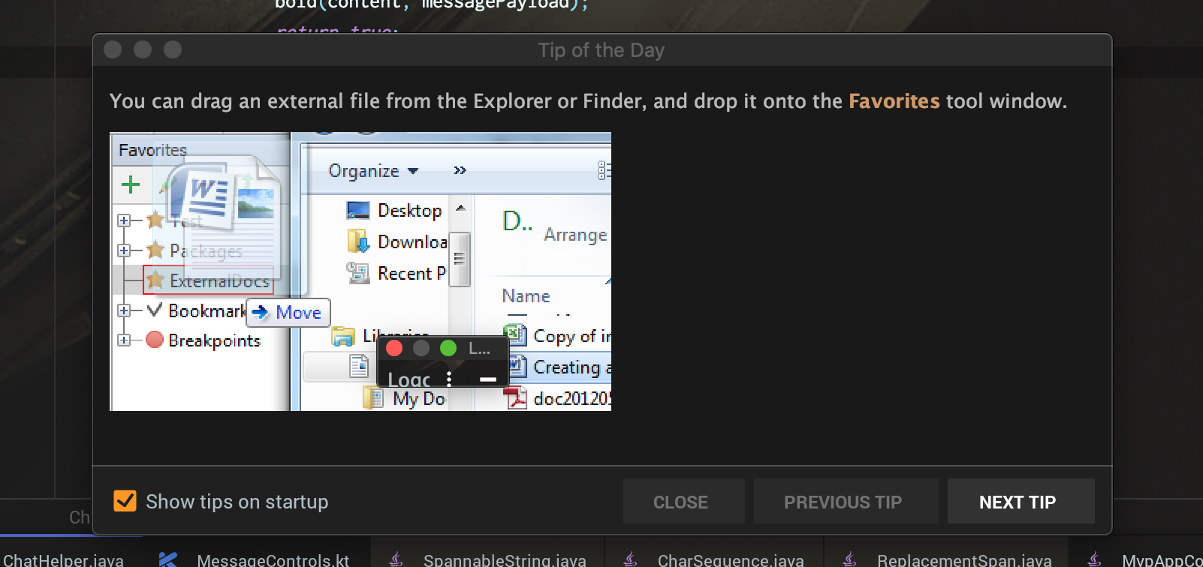
Task: Expand the Breakpoints tree node
Action: pos(124,340)
